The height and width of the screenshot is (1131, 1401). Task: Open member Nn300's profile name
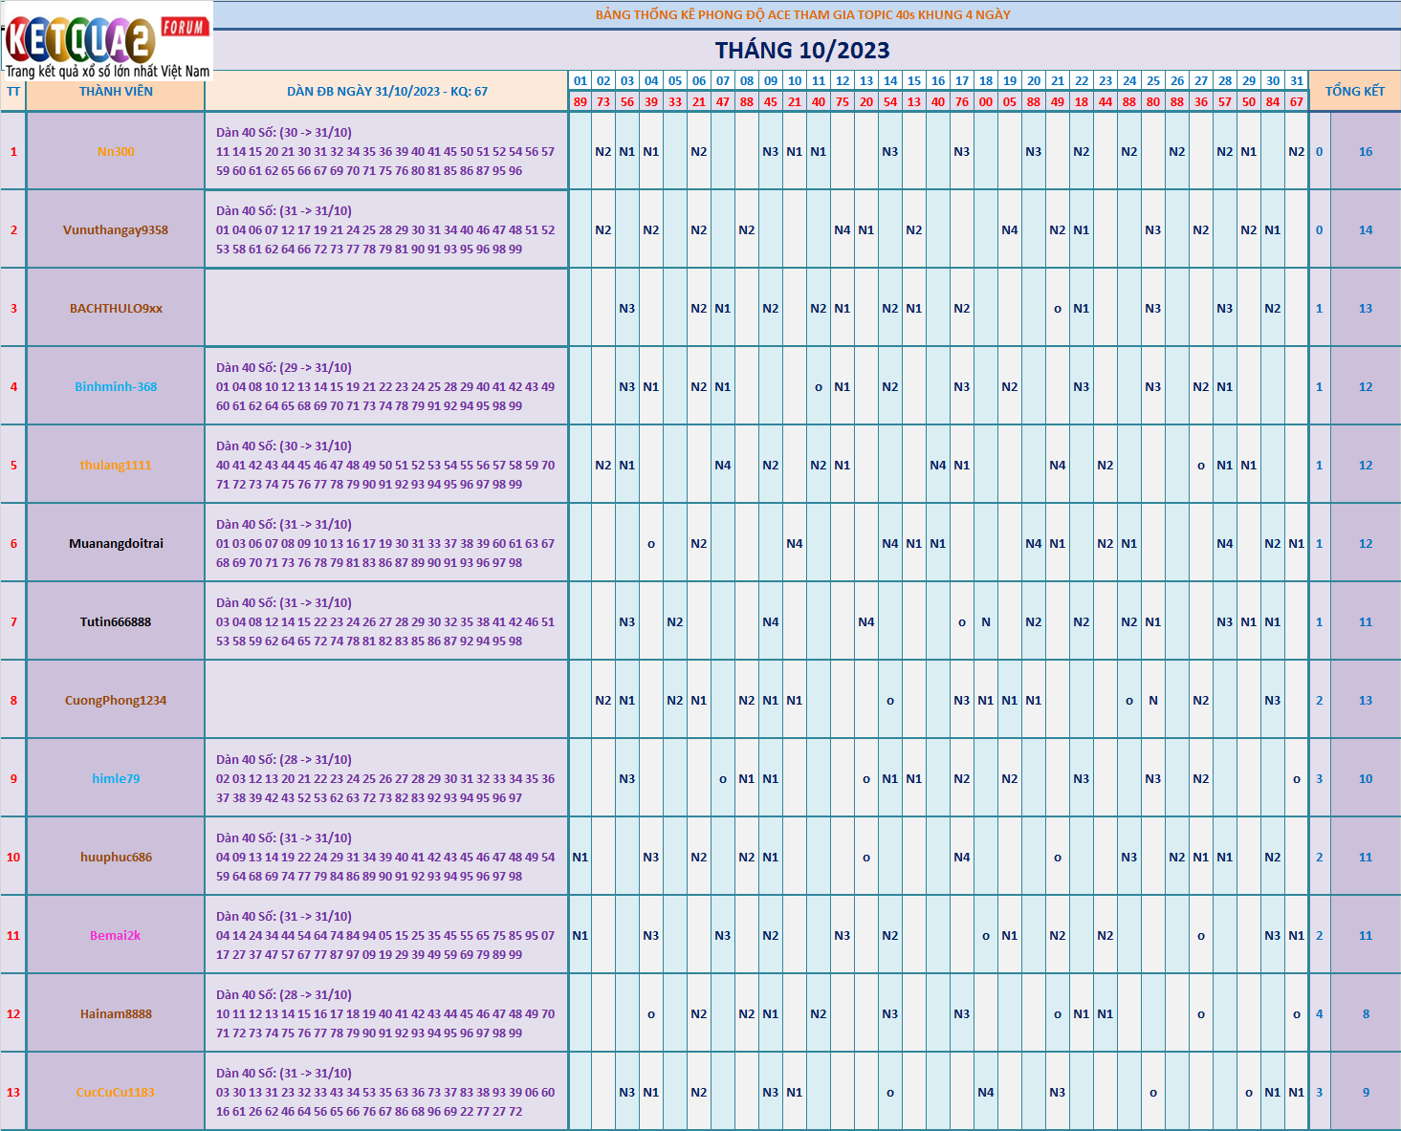pos(116,152)
